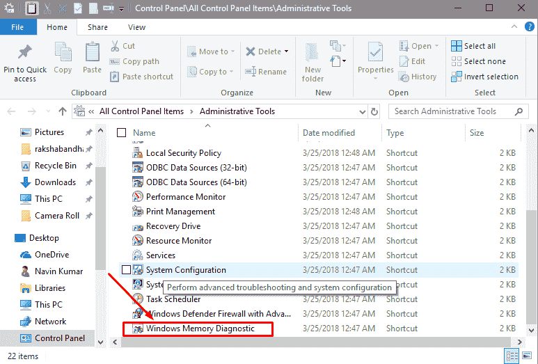Click the Open button in ribbon
This screenshot has height=364, width=538.
pos(418,46)
